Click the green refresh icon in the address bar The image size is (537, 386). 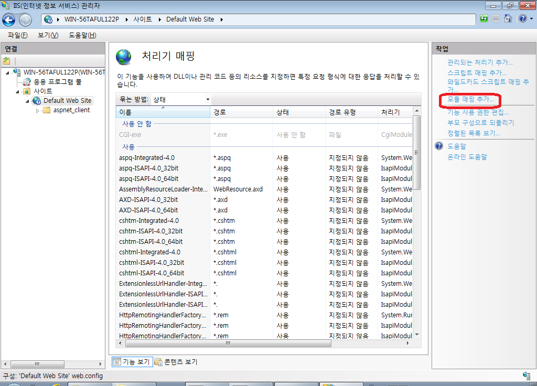tap(483, 18)
